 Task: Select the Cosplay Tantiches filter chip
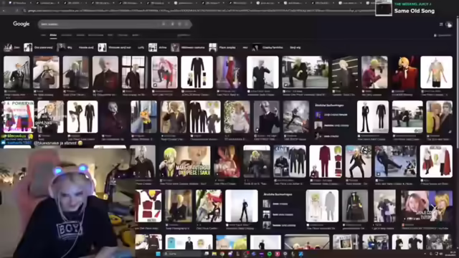tap(268, 47)
